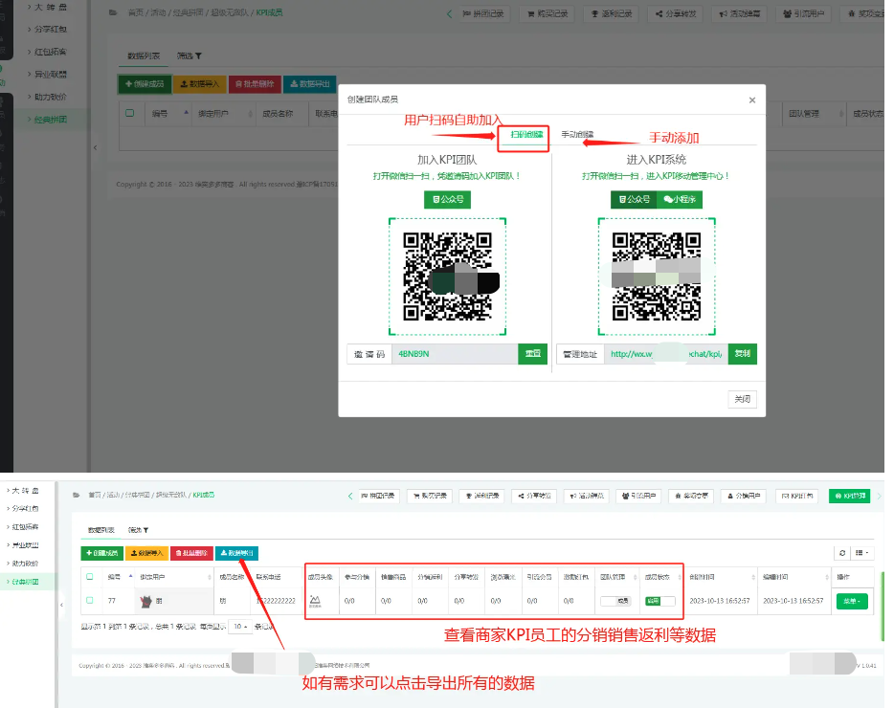This screenshot has width=894, height=708.
Task: Open the green 菜单 dropdown in row 77
Action: [x=852, y=601]
